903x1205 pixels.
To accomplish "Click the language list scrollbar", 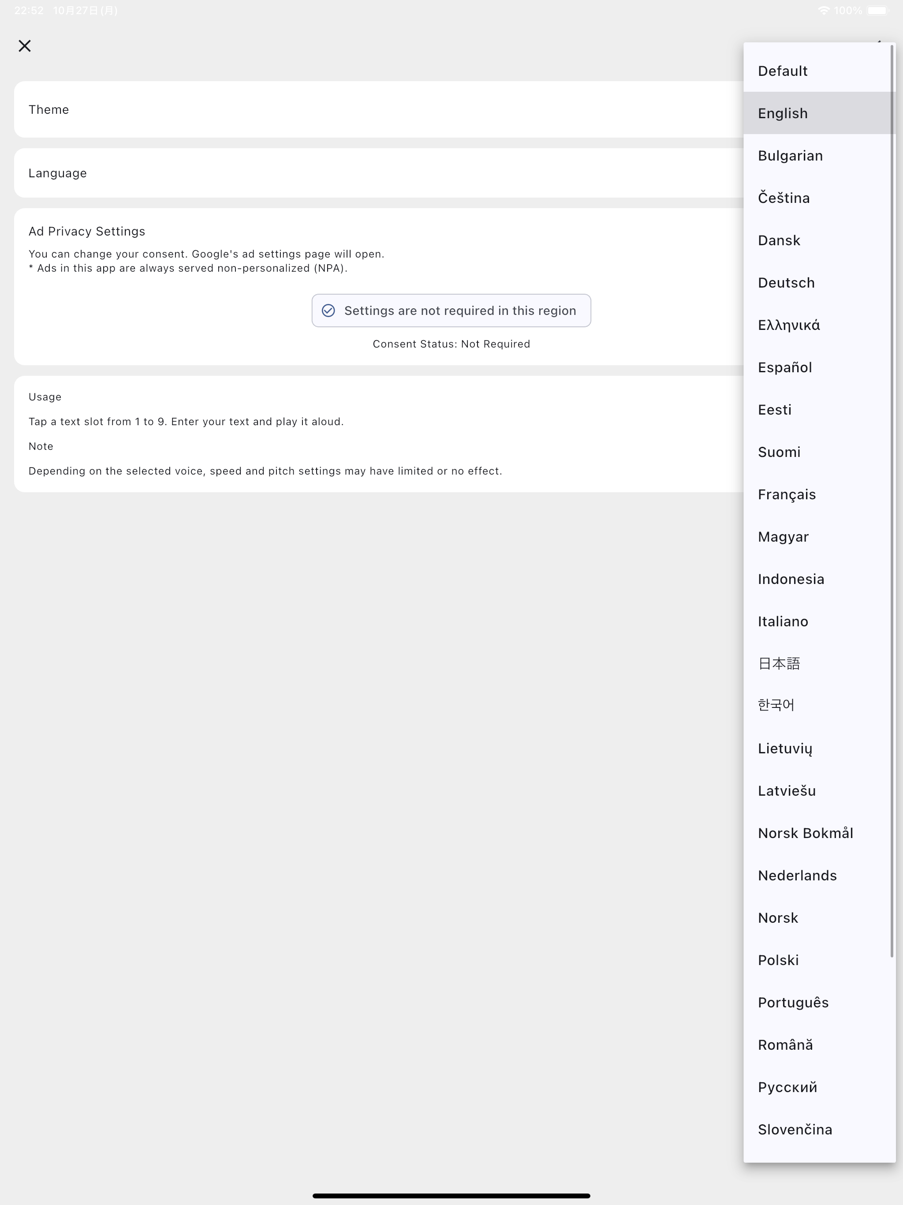I will 892,501.
